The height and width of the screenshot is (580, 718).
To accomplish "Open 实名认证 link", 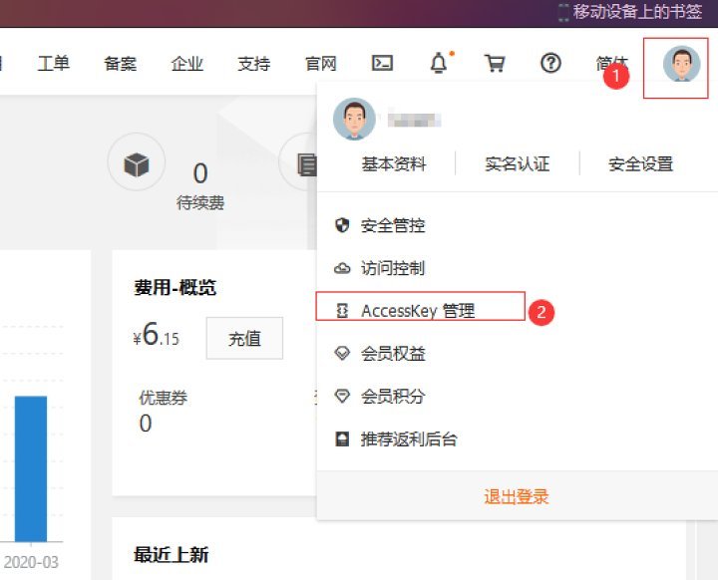I will tap(517, 163).
